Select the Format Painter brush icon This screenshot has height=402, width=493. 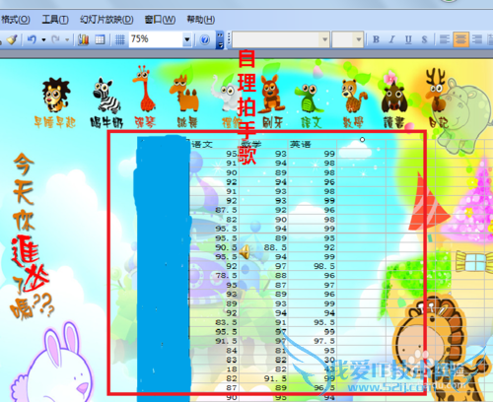(12, 39)
